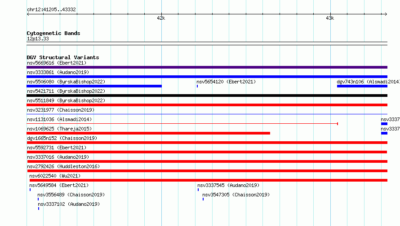Select the black nsv5421711 variant bar

pos(207,96)
